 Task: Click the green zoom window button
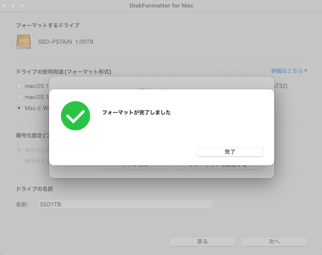pyautogui.click(x=22, y=6)
